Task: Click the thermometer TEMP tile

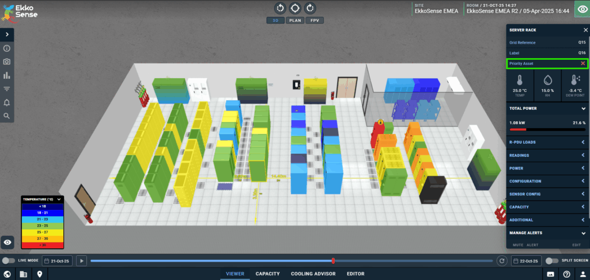Action: [x=520, y=86]
